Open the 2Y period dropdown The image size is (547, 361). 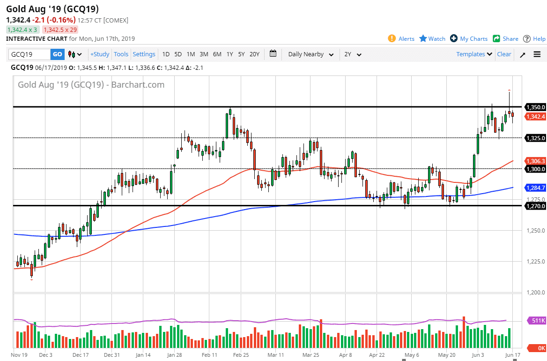(x=353, y=54)
